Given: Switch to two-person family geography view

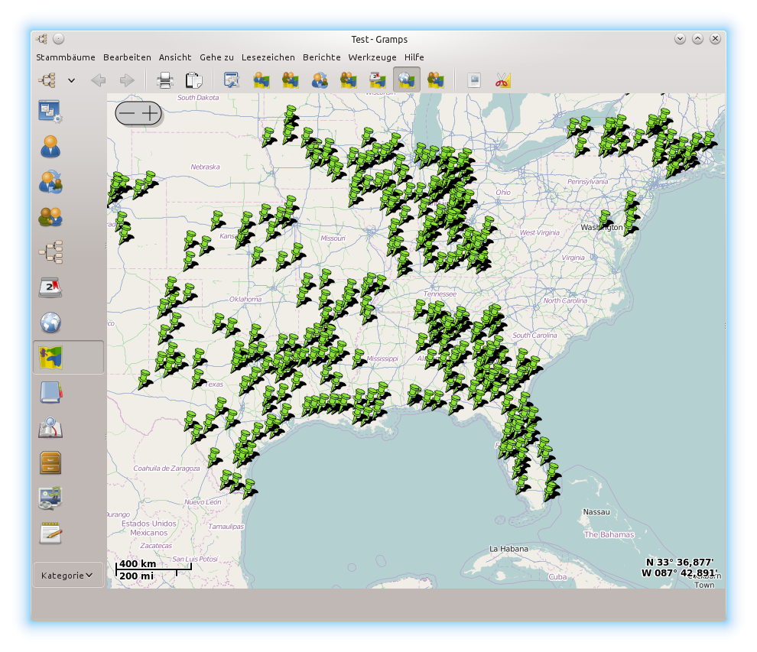Looking at the screenshot, I should pos(290,80).
